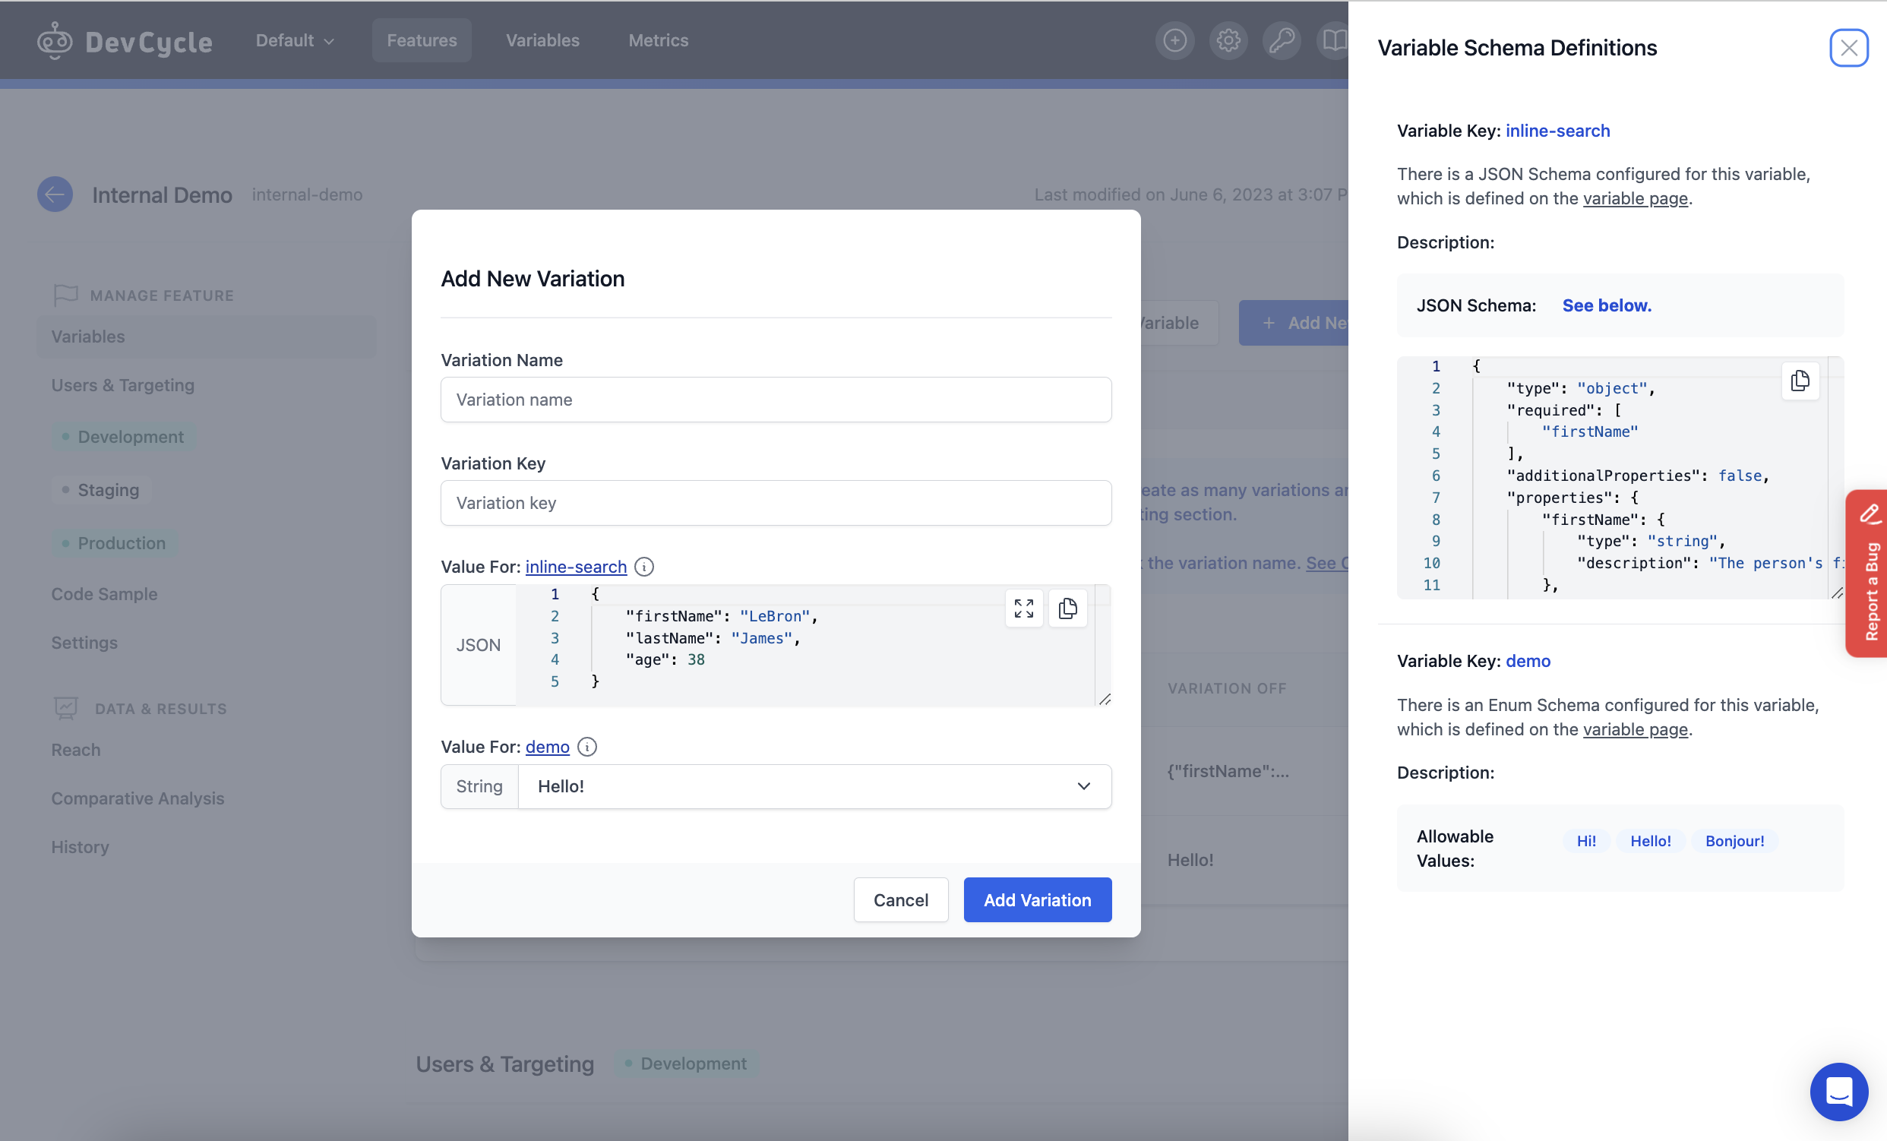1887x1141 pixels.
Task: Switch to the Variables tab
Action: point(542,40)
